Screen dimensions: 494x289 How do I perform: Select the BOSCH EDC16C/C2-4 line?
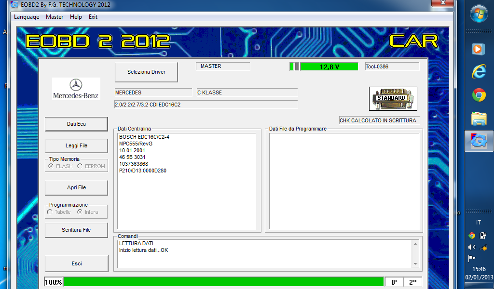click(144, 137)
